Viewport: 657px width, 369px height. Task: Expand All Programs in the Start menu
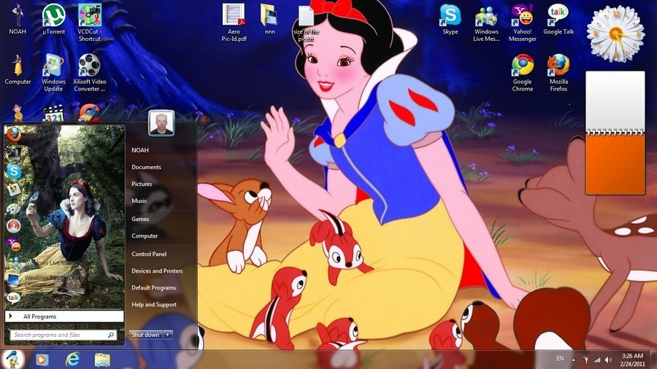coord(64,316)
